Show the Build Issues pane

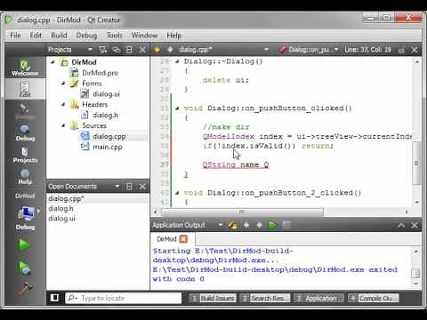pyautogui.click(x=213, y=298)
